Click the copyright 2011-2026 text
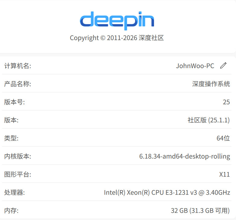The height and width of the screenshot is (220, 236). (x=117, y=38)
